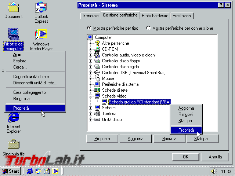235x176 pixels.
Task: Expand the Periferiche di sistema node
Action: pos(90,84)
